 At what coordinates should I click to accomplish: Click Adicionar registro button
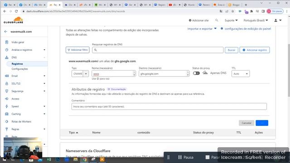click(255, 50)
